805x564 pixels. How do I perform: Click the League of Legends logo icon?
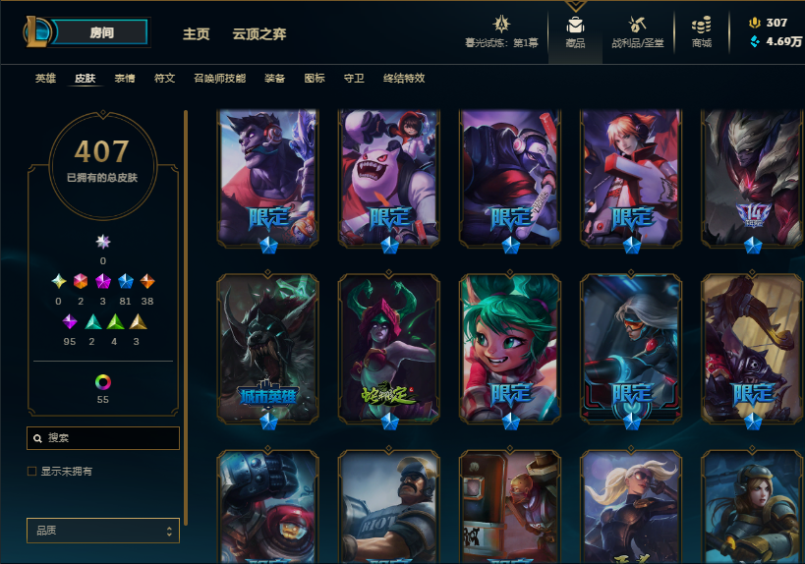36,31
